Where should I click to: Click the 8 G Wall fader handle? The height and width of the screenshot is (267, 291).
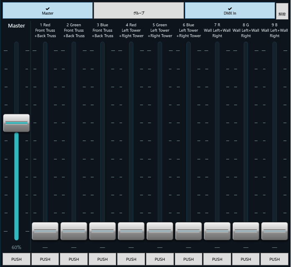(x=246, y=231)
